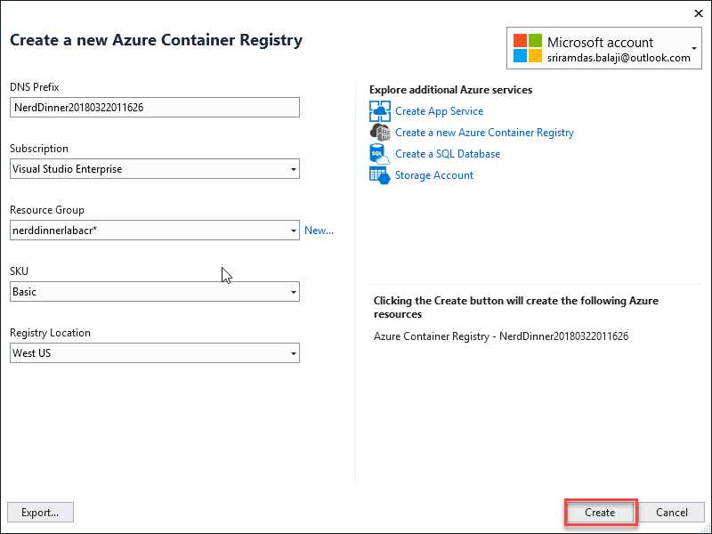Open the Create a SQL Database link

click(448, 154)
